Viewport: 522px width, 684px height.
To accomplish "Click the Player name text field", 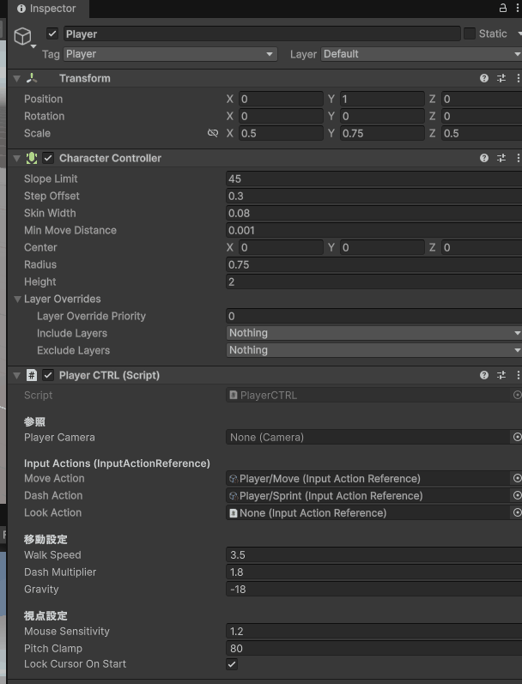I will (x=261, y=33).
